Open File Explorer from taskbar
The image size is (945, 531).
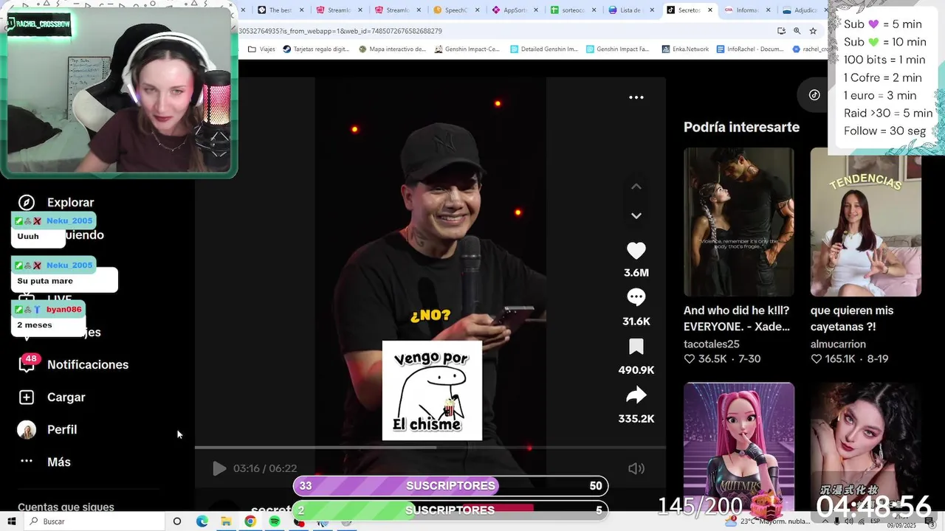pos(226,521)
